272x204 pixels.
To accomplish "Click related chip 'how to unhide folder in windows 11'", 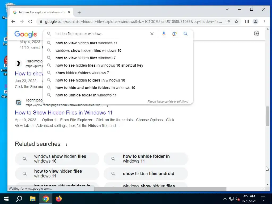I will point(146,159).
